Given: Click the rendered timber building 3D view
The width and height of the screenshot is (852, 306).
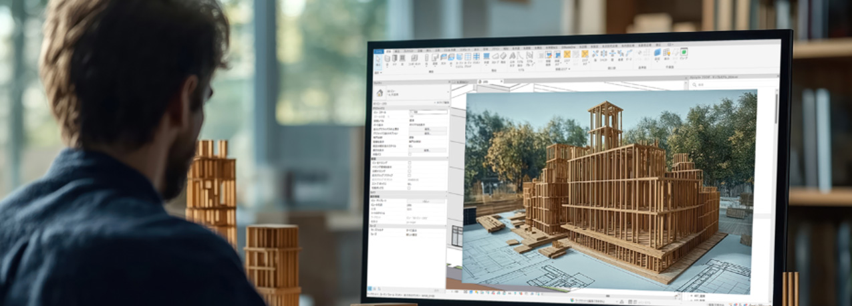Looking at the screenshot, I should [611, 192].
